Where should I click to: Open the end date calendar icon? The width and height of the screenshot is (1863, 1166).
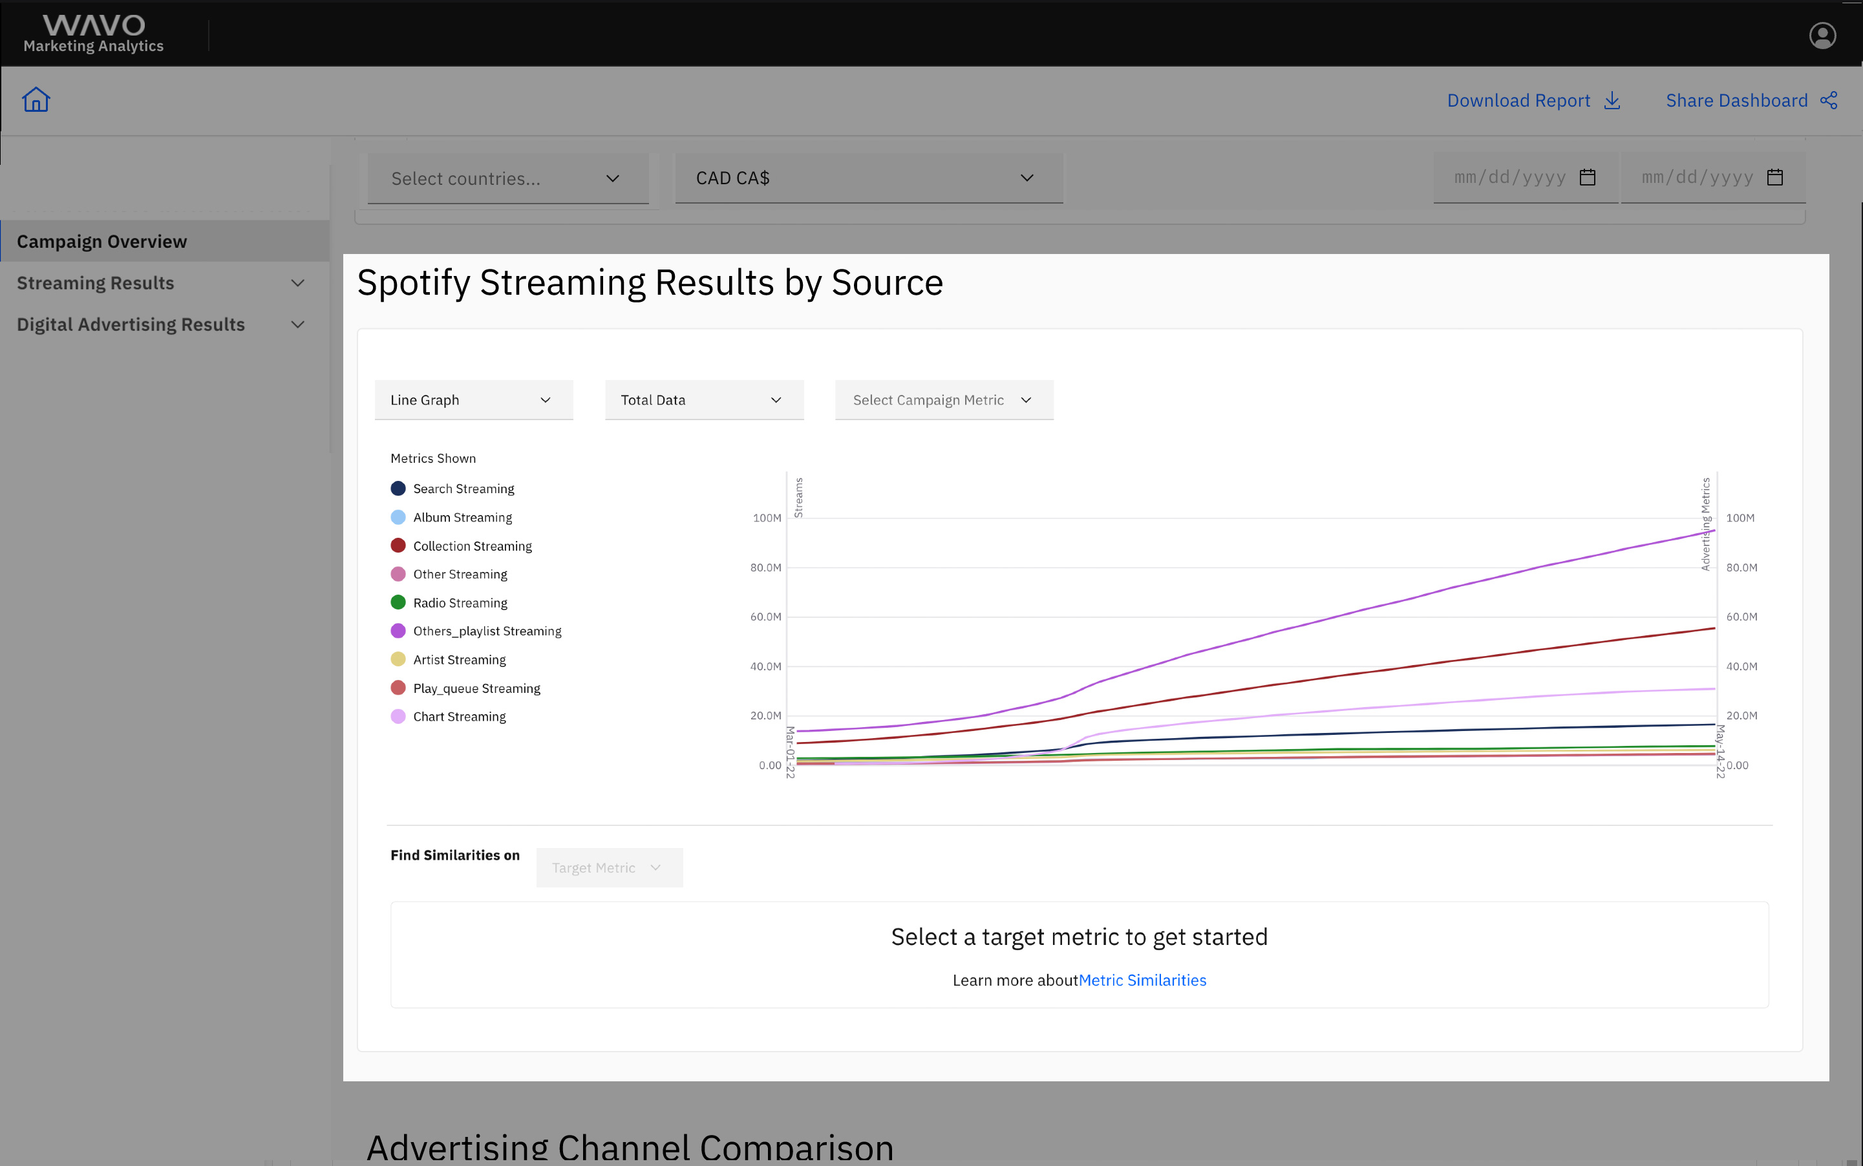tap(1775, 177)
